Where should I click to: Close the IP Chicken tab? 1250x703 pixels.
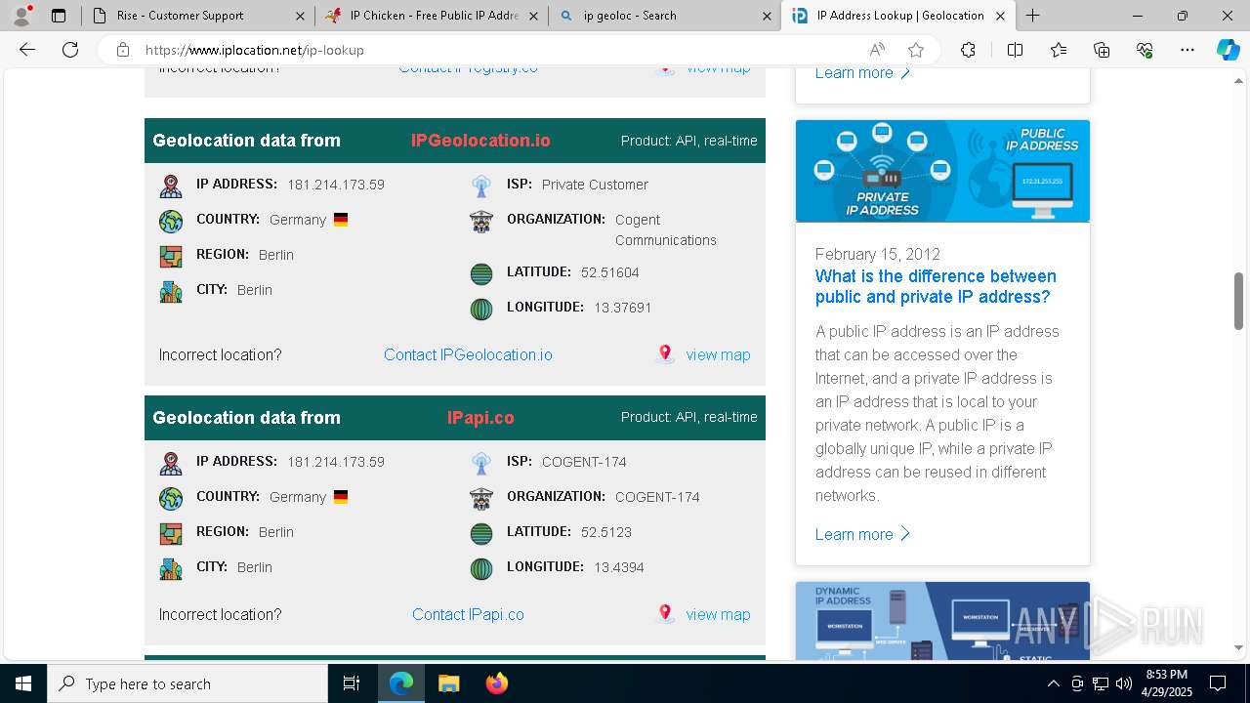(533, 16)
